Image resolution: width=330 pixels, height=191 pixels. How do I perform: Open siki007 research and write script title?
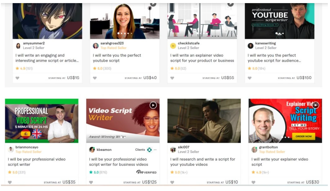(x=203, y=162)
